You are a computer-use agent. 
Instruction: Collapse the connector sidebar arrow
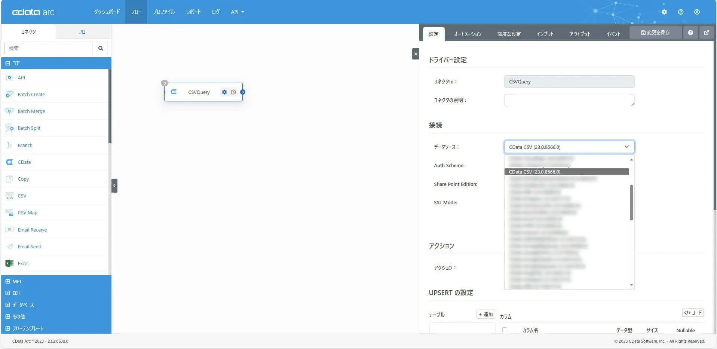pos(114,186)
